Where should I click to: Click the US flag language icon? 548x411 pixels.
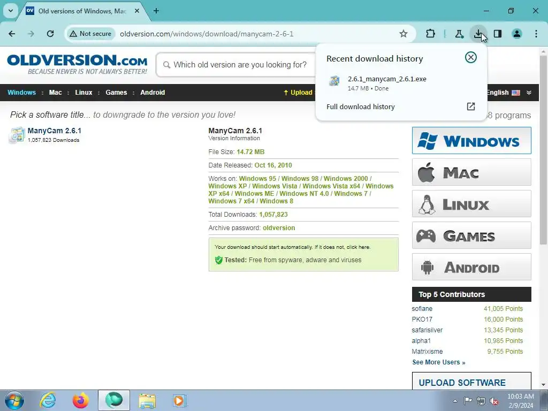pos(516,93)
